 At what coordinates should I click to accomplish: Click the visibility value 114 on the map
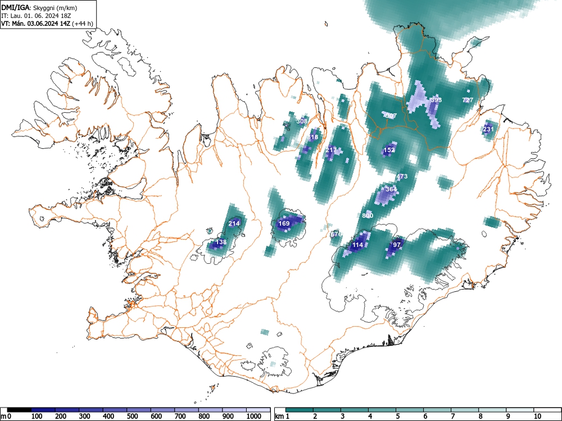coord(357,245)
